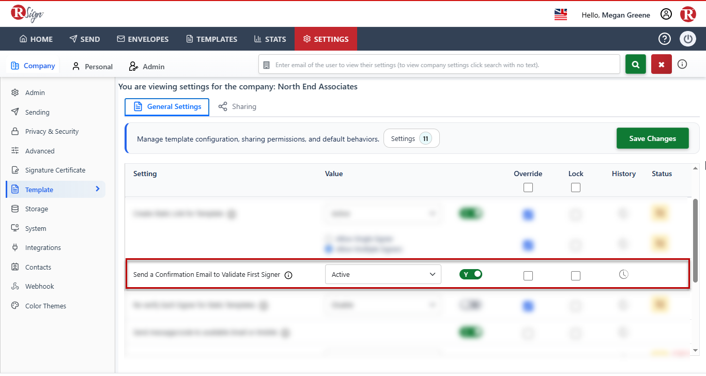This screenshot has height=376, width=706.
Task: Check Lock box on Confirmation Email row
Action: [x=576, y=276]
